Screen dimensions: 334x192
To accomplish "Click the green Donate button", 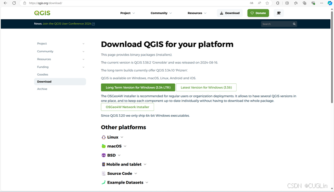I will [258, 13].
